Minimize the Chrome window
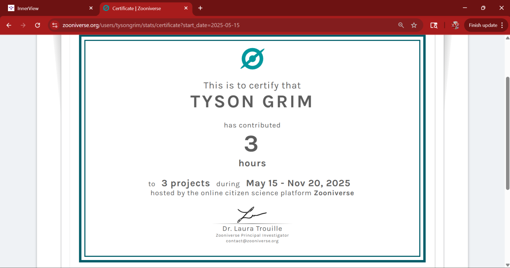Image resolution: width=510 pixels, height=268 pixels. click(465, 8)
